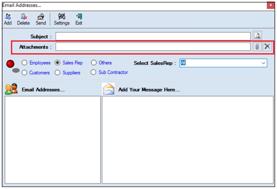
Task: Select the Employees radio button
Action: click(25, 63)
